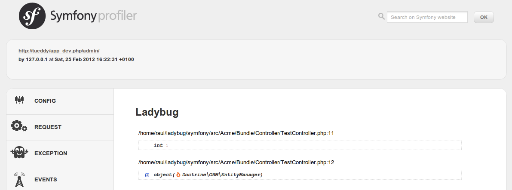The width and height of the screenshot is (512, 190).
Task: Click the Request gears icon
Action: point(19,126)
